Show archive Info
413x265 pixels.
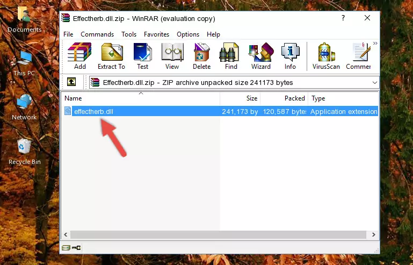(x=290, y=56)
